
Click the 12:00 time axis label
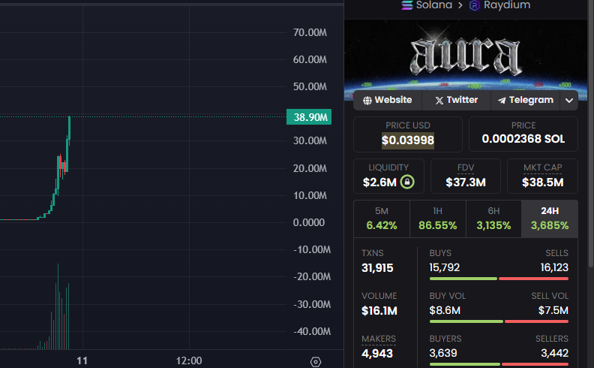pyautogui.click(x=189, y=360)
